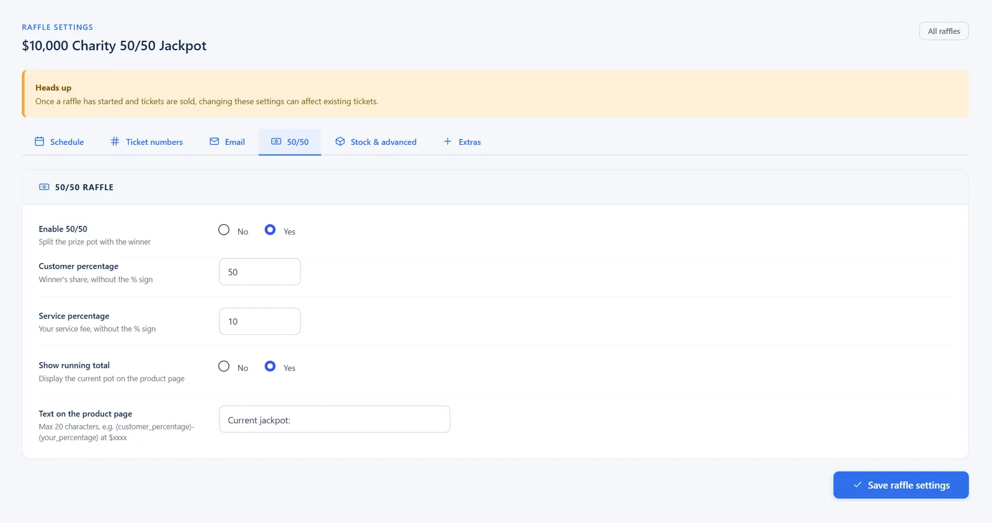This screenshot has width=992, height=523.
Task: Focus the Customer percentage field
Action: click(260, 272)
